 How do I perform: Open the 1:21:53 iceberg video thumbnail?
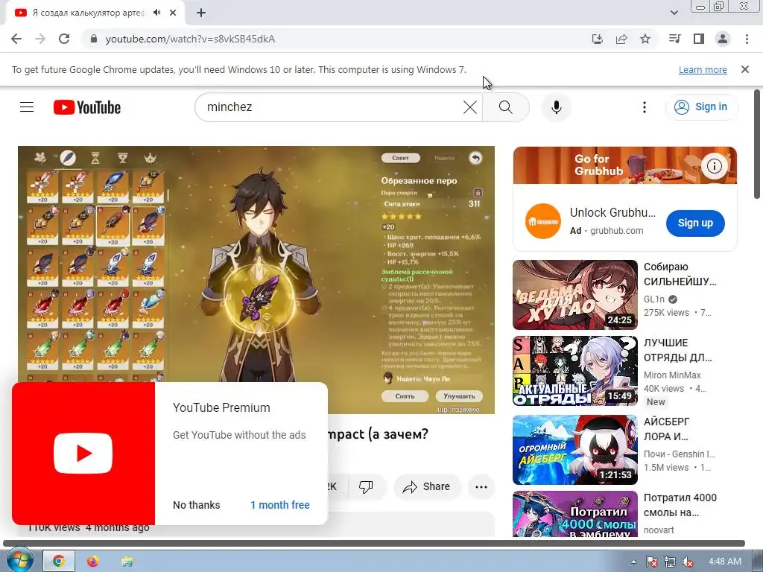point(574,450)
